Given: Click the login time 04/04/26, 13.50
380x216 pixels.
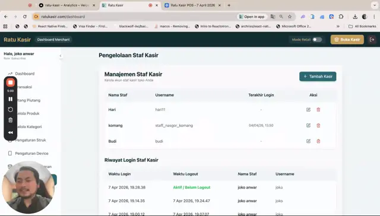Looking at the screenshot, I should (261, 125).
